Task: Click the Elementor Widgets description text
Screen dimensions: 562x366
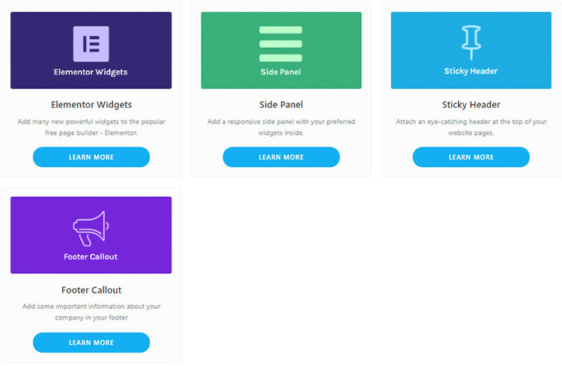Action: click(x=91, y=126)
